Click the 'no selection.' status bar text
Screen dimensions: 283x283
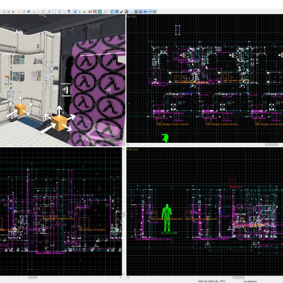click(250, 281)
